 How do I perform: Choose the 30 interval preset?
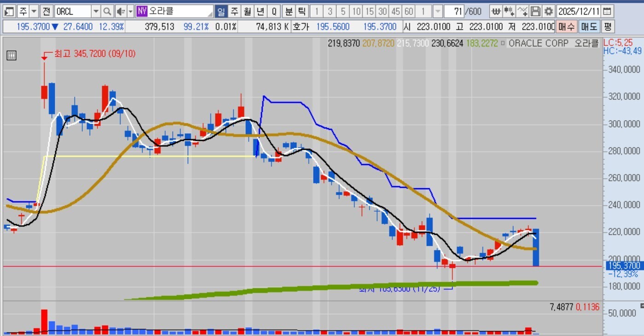[382, 11]
